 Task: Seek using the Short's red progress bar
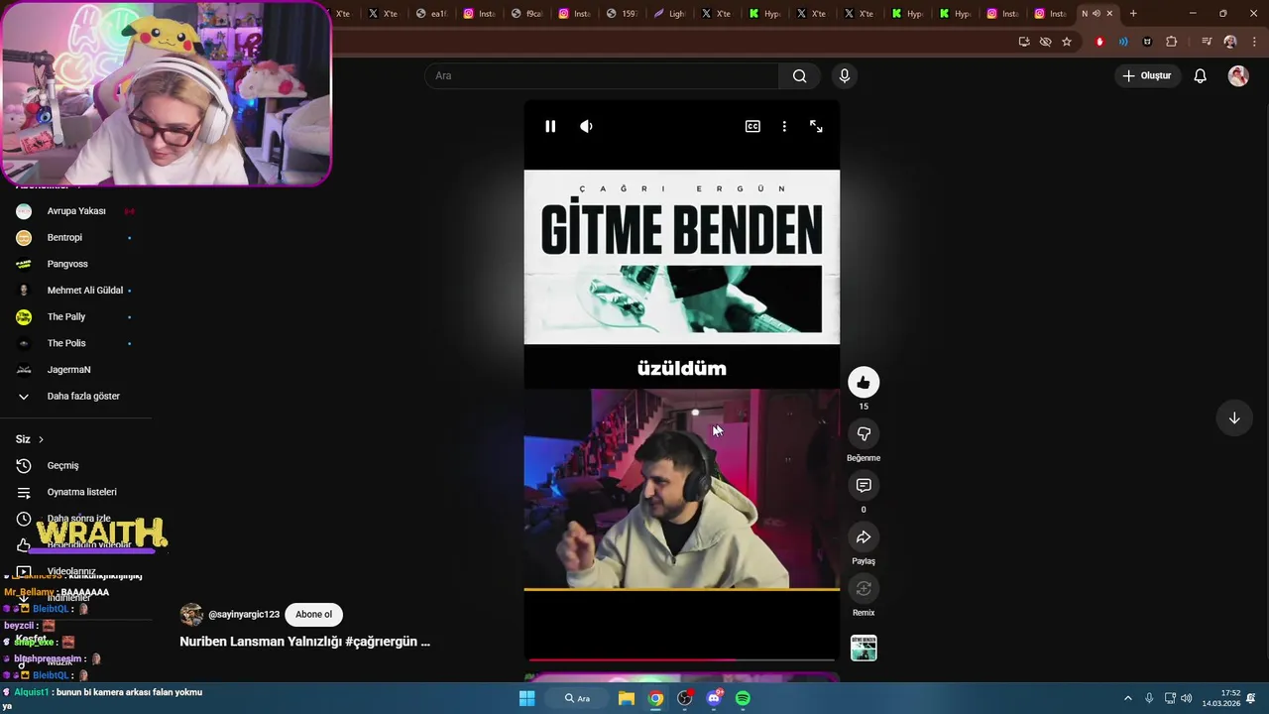point(682,659)
